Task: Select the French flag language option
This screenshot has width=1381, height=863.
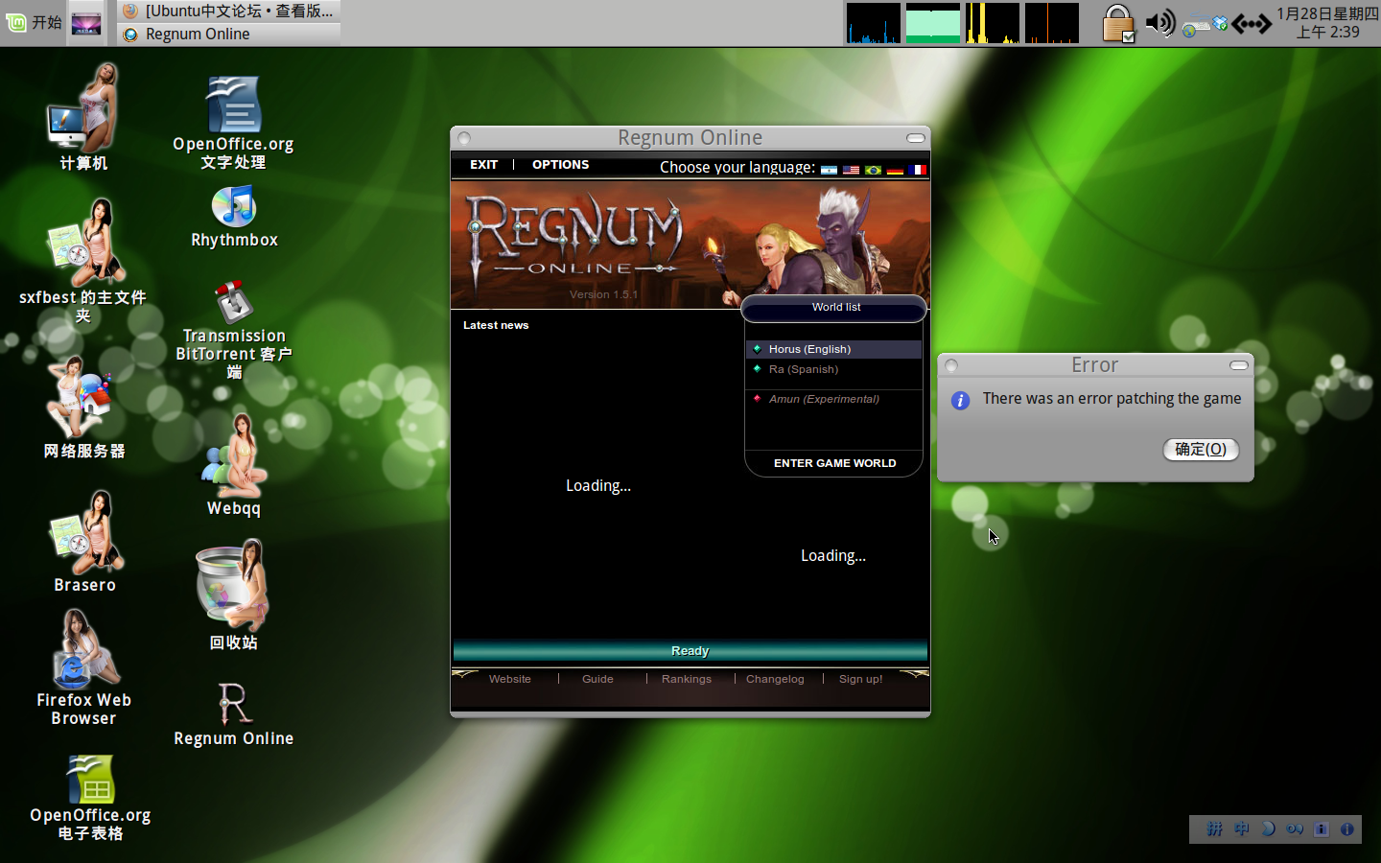Action: pos(917,170)
